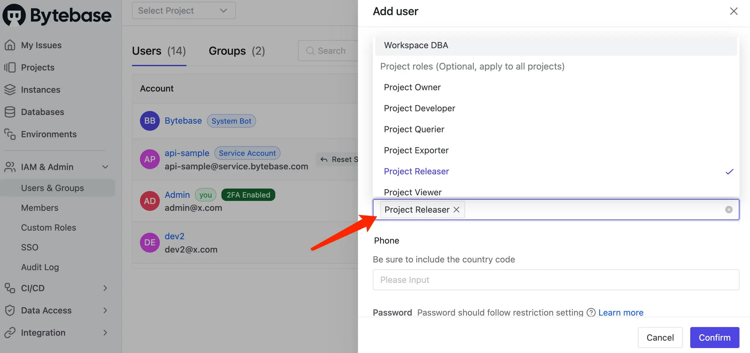Remove the Project Releaser tag
Image resolution: width=750 pixels, height=353 pixels.
tap(456, 210)
